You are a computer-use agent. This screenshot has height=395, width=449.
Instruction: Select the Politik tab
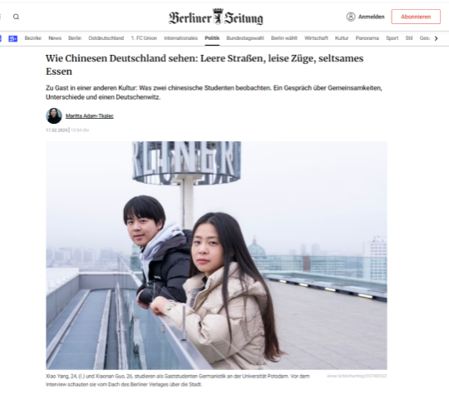tap(212, 38)
